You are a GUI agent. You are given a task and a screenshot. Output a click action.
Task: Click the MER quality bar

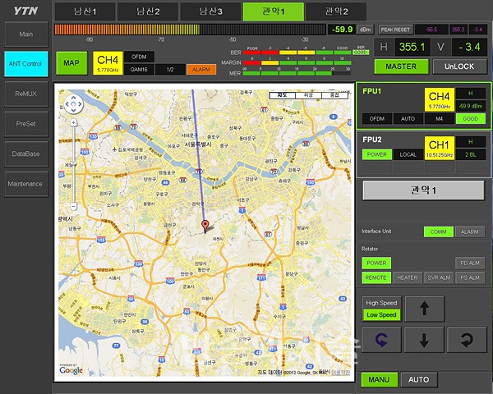coord(297,73)
